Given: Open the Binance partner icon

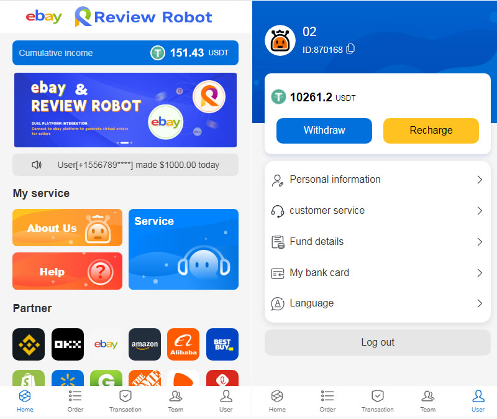Looking at the screenshot, I should [x=29, y=344].
